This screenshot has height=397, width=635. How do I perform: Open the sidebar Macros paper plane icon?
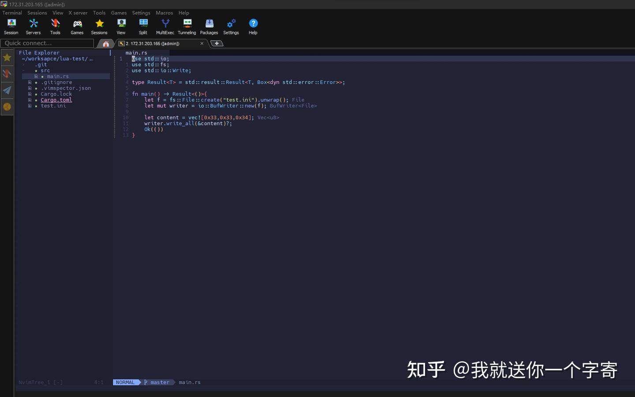[x=7, y=90]
